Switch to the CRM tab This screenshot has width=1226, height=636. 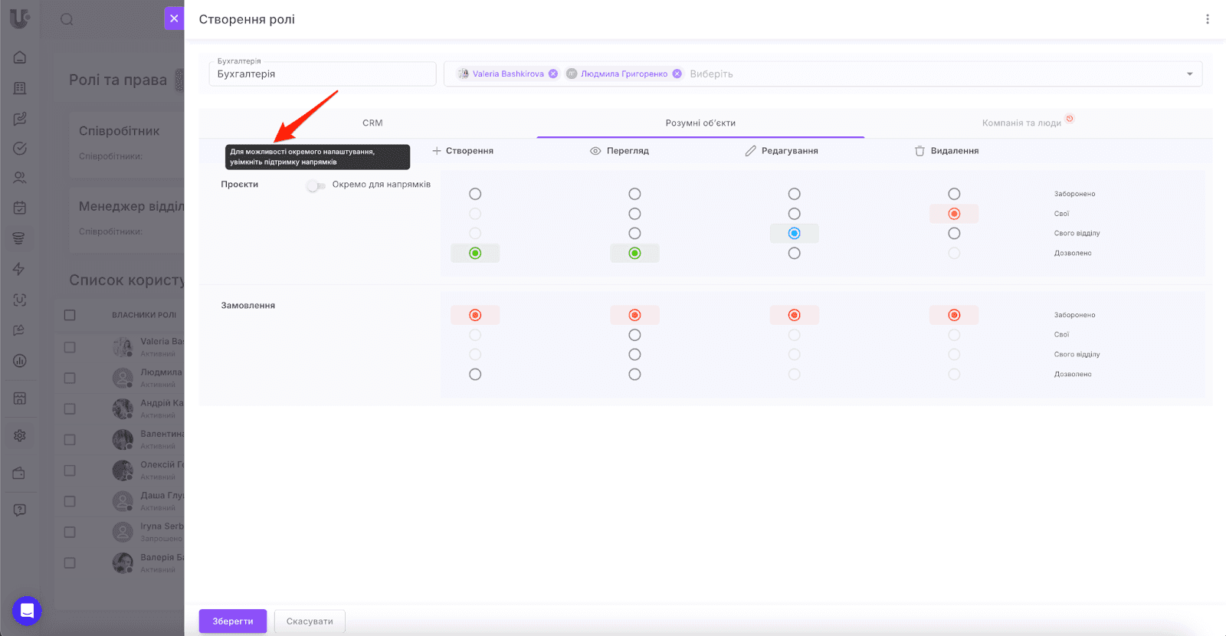pos(372,123)
